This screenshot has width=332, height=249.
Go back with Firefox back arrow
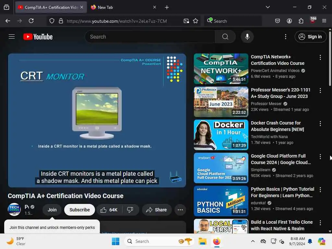tap(8, 21)
